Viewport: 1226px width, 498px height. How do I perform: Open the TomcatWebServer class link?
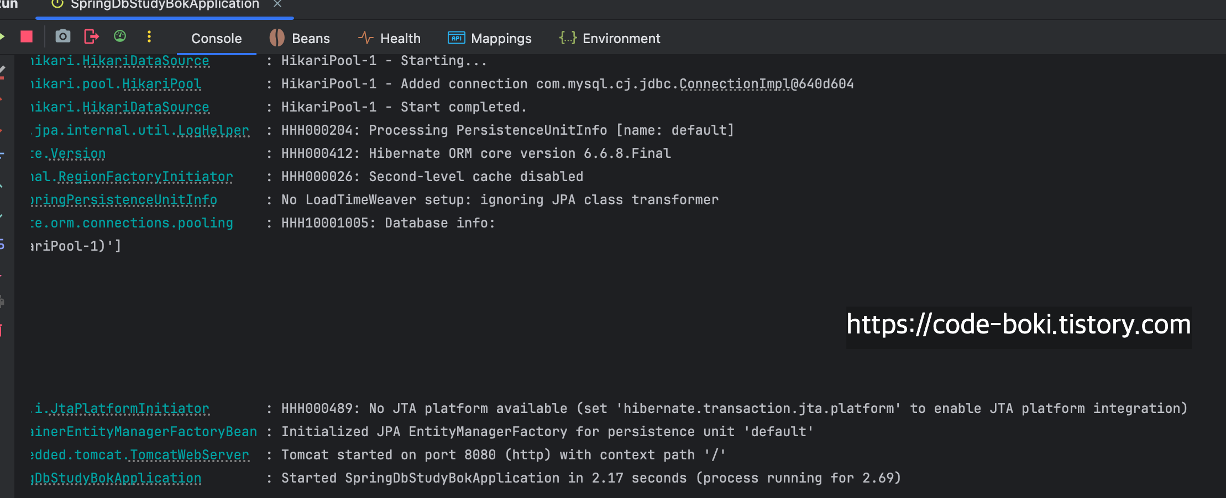click(190, 455)
